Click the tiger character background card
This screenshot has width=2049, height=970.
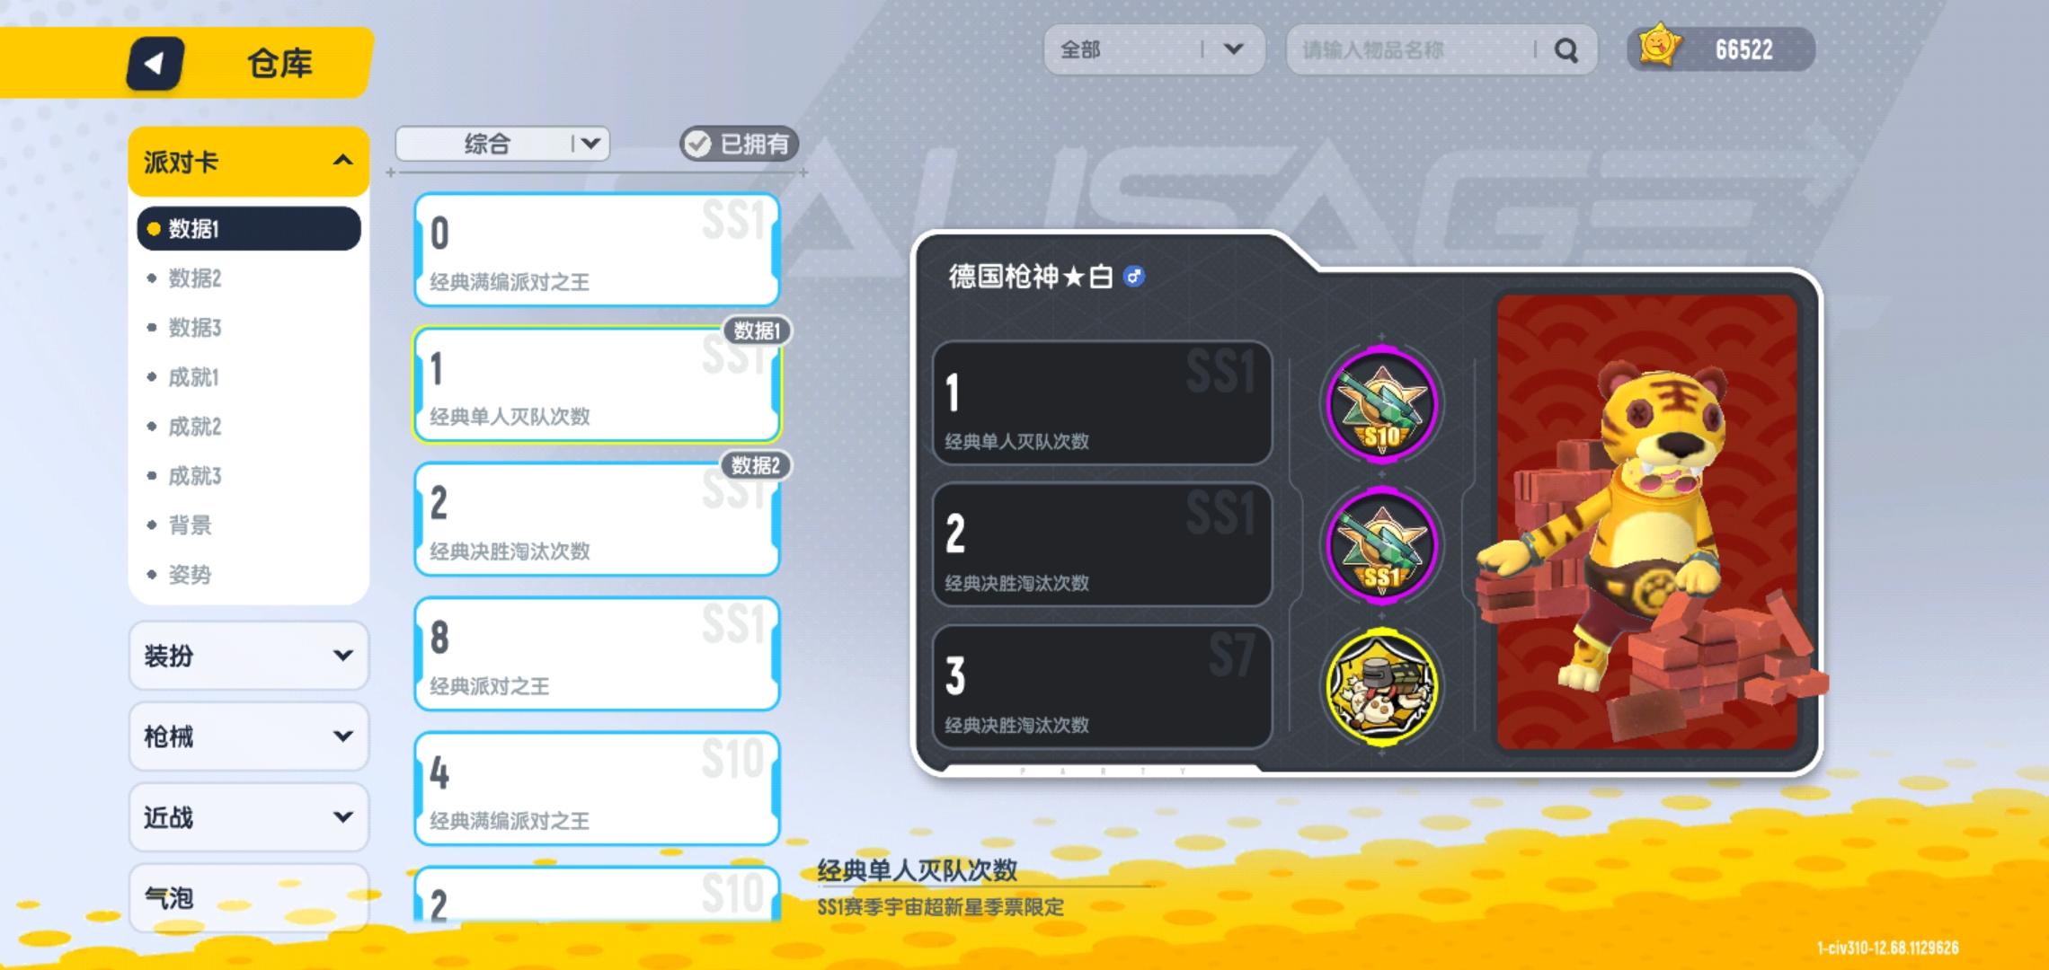pyautogui.click(x=1647, y=523)
